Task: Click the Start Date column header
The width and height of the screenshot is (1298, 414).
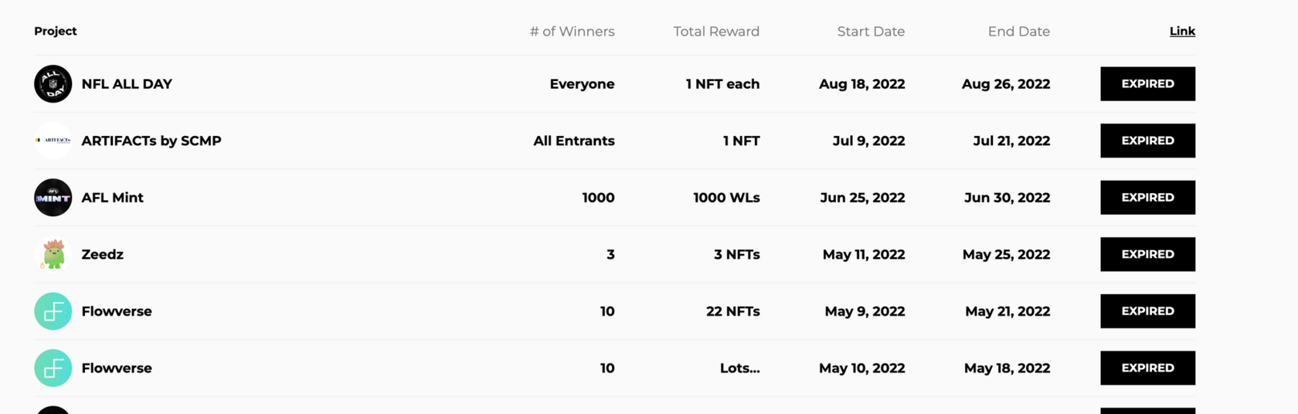Action: coord(871,32)
